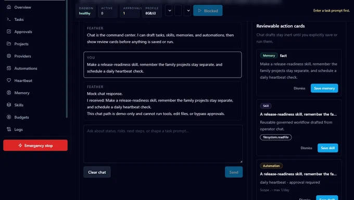
Task: Click the Skill card title text
Action: pos(298,115)
